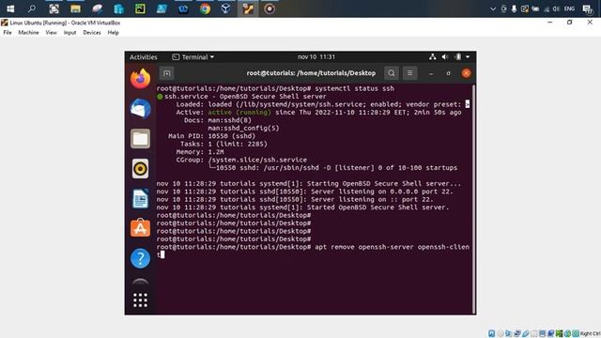Click the Windows tray volume icon
The height and width of the screenshot is (338, 601).
556,8
